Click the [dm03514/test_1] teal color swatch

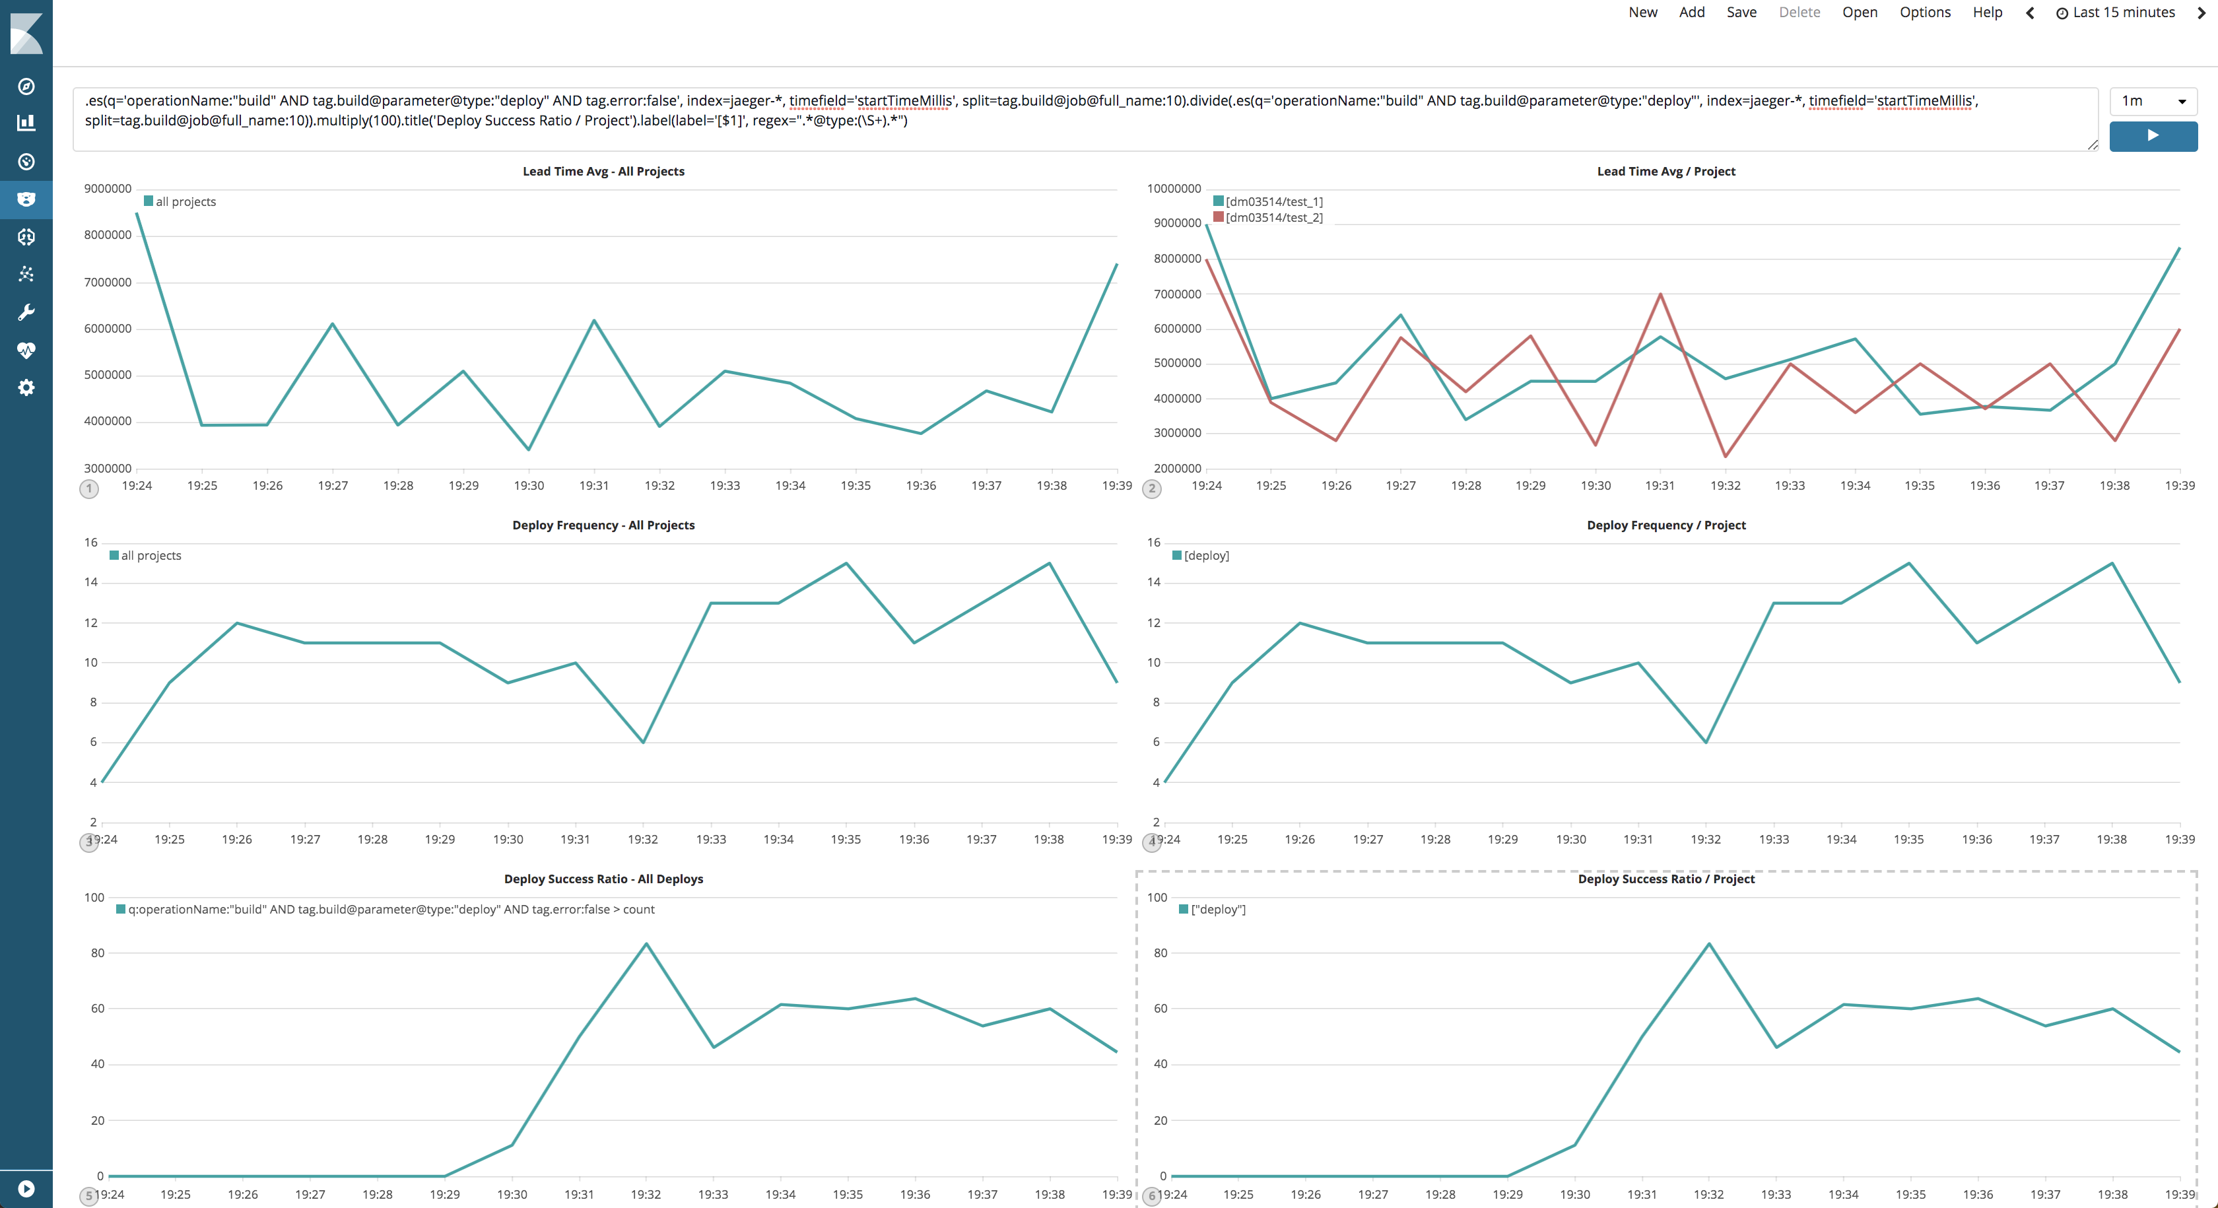1219,201
